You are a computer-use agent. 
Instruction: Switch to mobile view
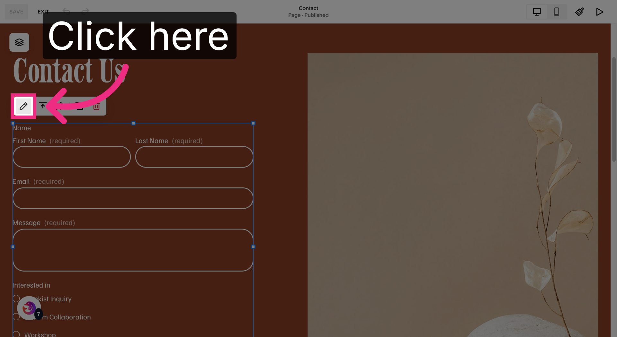[557, 12]
